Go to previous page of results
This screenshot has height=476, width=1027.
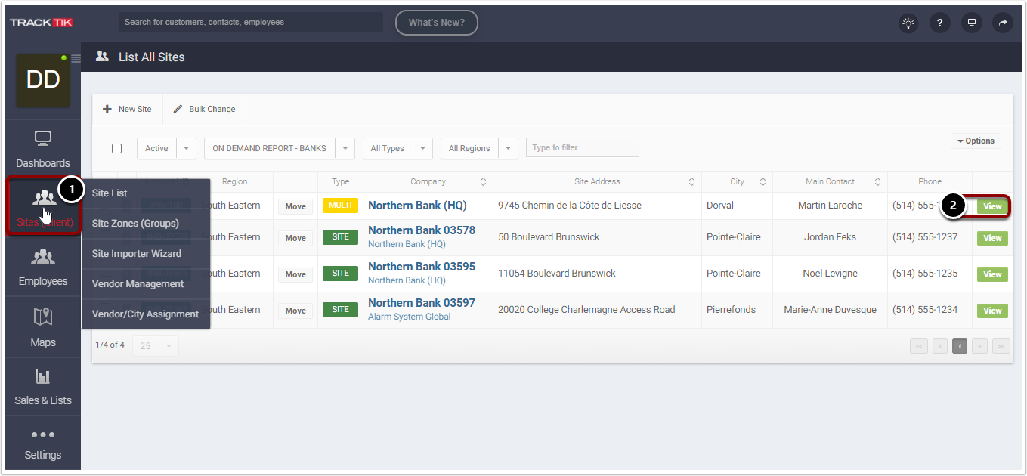click(x=940, y=346)
